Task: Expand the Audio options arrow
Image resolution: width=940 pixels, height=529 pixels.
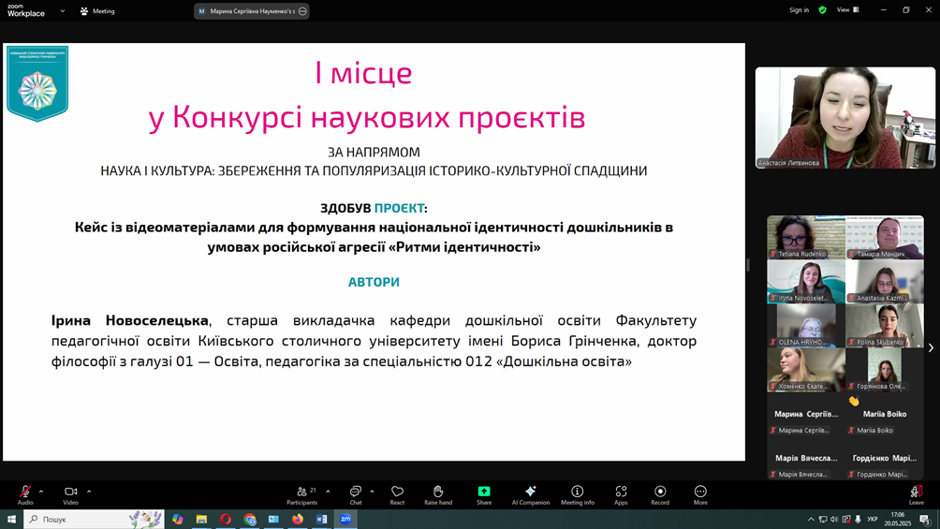Action: click(x=41, y=492)
